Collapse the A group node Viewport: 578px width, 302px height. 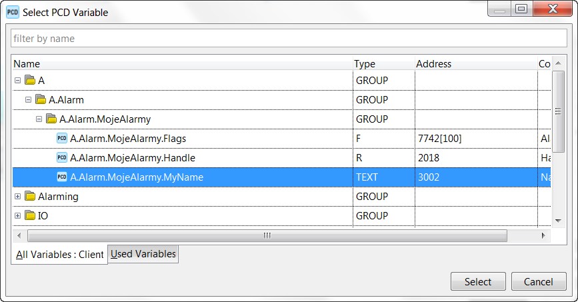(x=17, y=80)
